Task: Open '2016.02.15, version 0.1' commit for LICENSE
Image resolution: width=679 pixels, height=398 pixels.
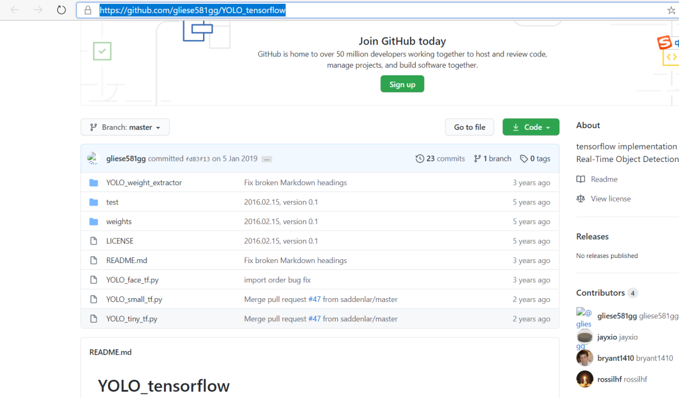Action: tap(280, 241)
